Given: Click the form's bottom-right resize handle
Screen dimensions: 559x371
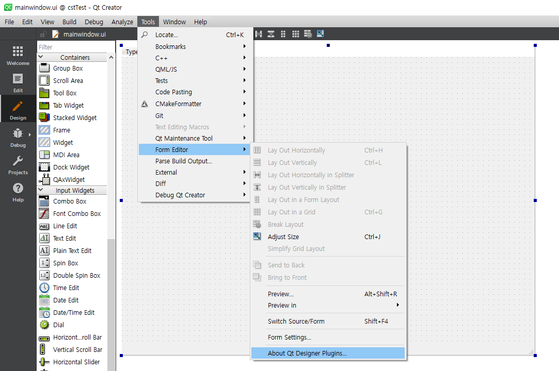Looking at the screenshot, I should tap(535, 356).
